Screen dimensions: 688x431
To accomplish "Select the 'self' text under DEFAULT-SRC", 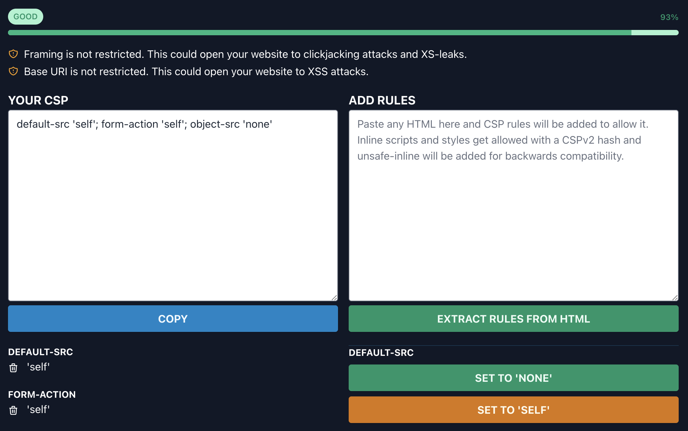I will [38, 367].
